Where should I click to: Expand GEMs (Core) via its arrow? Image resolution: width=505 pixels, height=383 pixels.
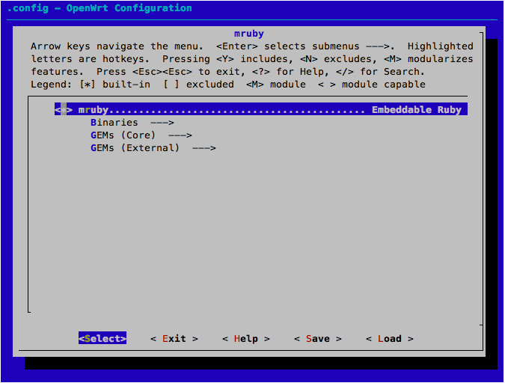click(x=180, y=135)
